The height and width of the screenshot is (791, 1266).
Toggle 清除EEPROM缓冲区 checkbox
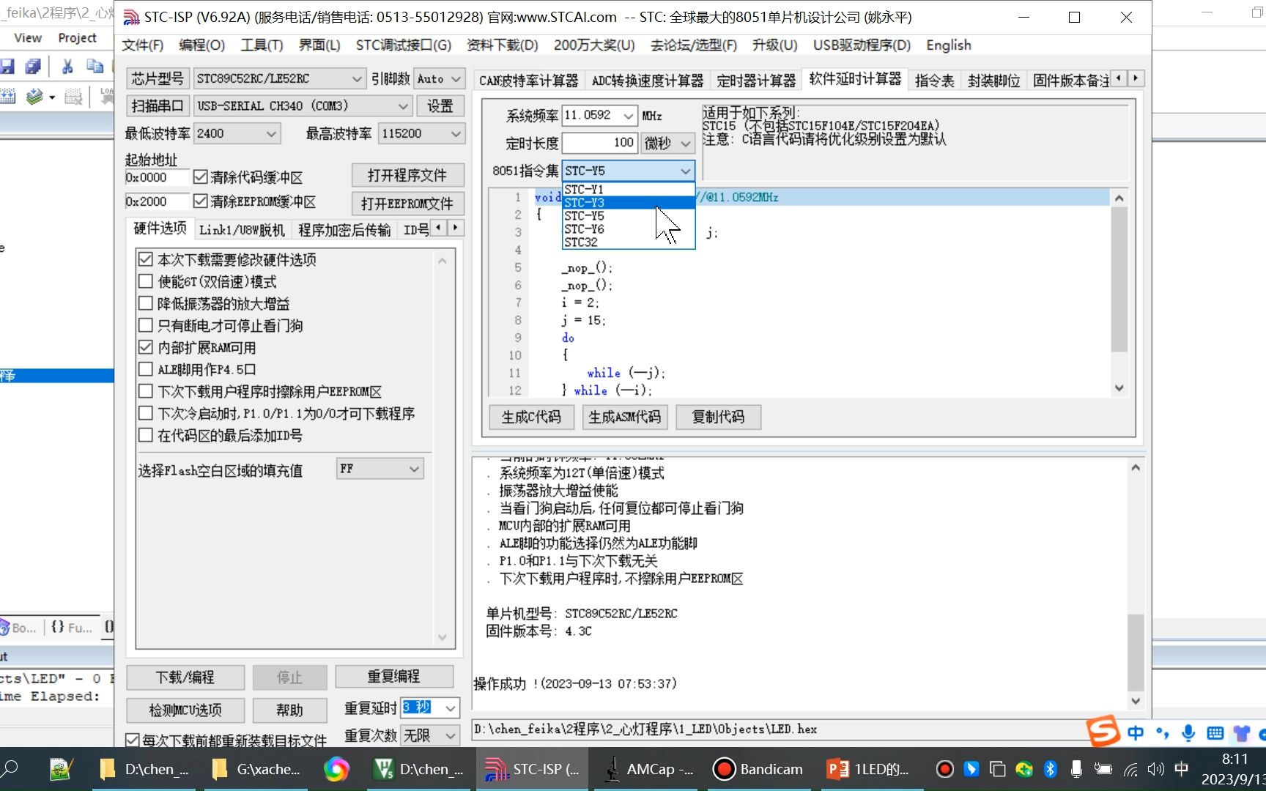pyautogui.click(x=201, y=201)
